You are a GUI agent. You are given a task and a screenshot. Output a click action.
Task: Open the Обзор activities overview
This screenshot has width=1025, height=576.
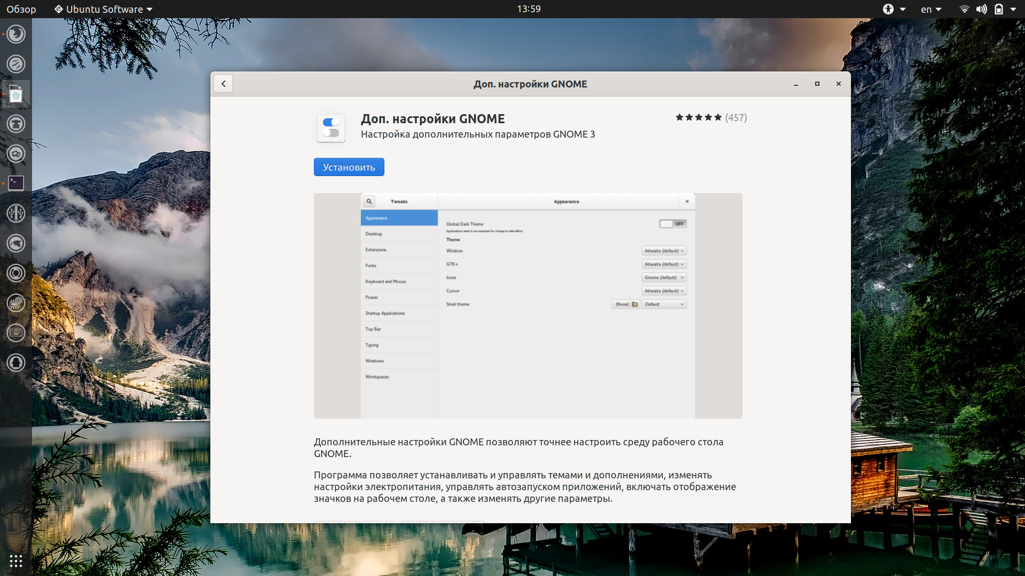(x=21, y=9)
